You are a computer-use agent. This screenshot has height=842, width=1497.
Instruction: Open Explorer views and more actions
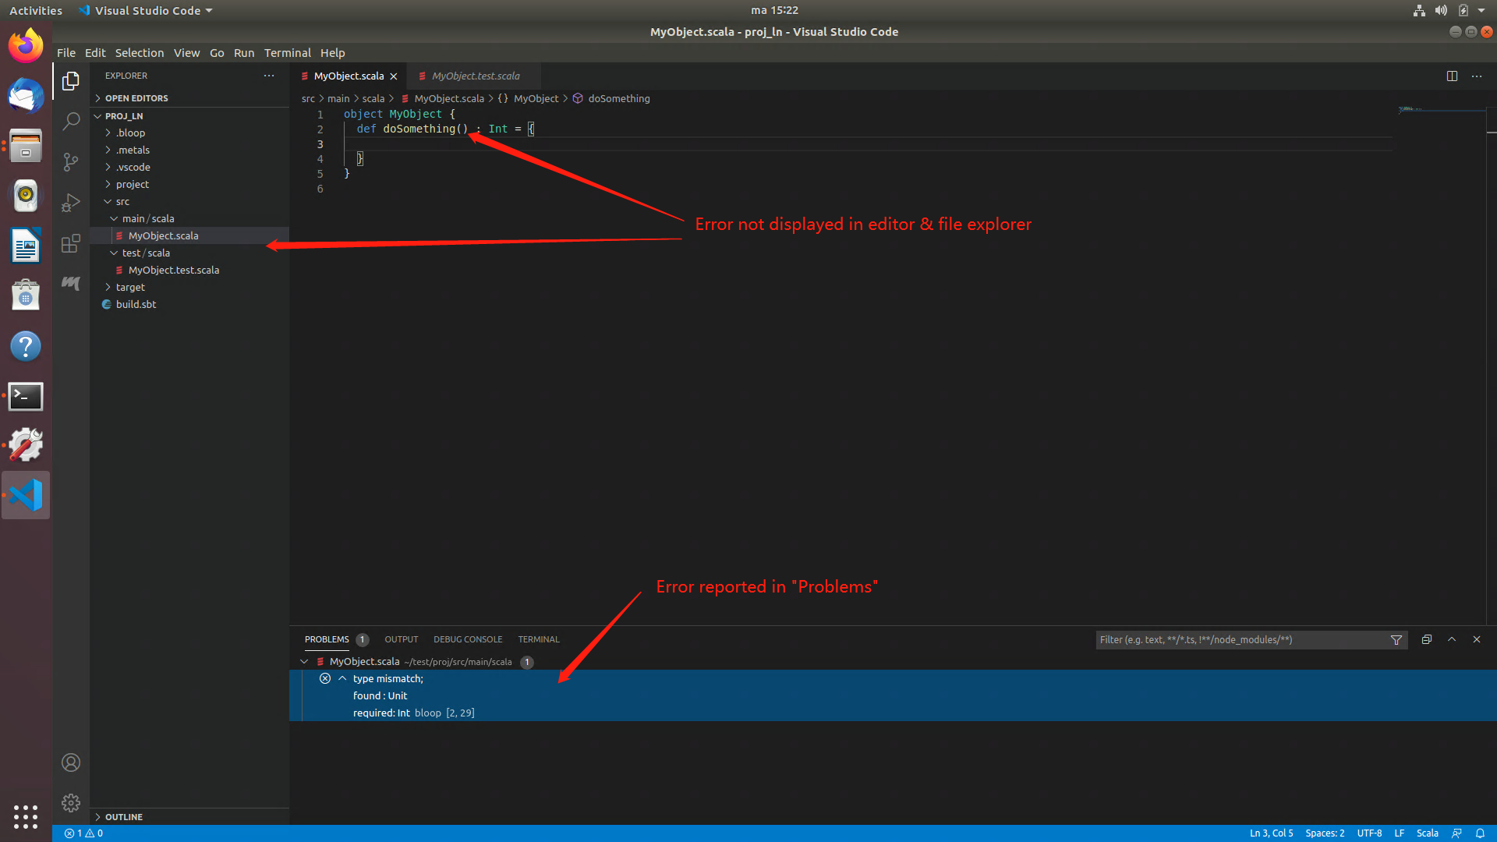click(269, 76)
